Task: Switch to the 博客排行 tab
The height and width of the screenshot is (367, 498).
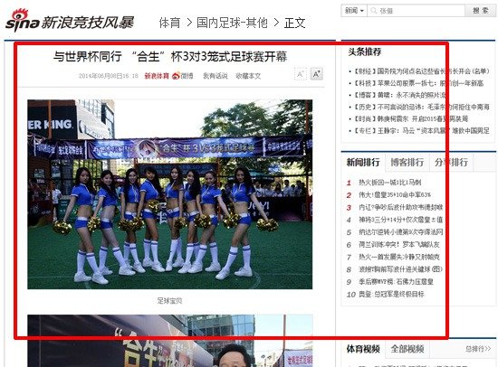Action: (x=407, y=163)
